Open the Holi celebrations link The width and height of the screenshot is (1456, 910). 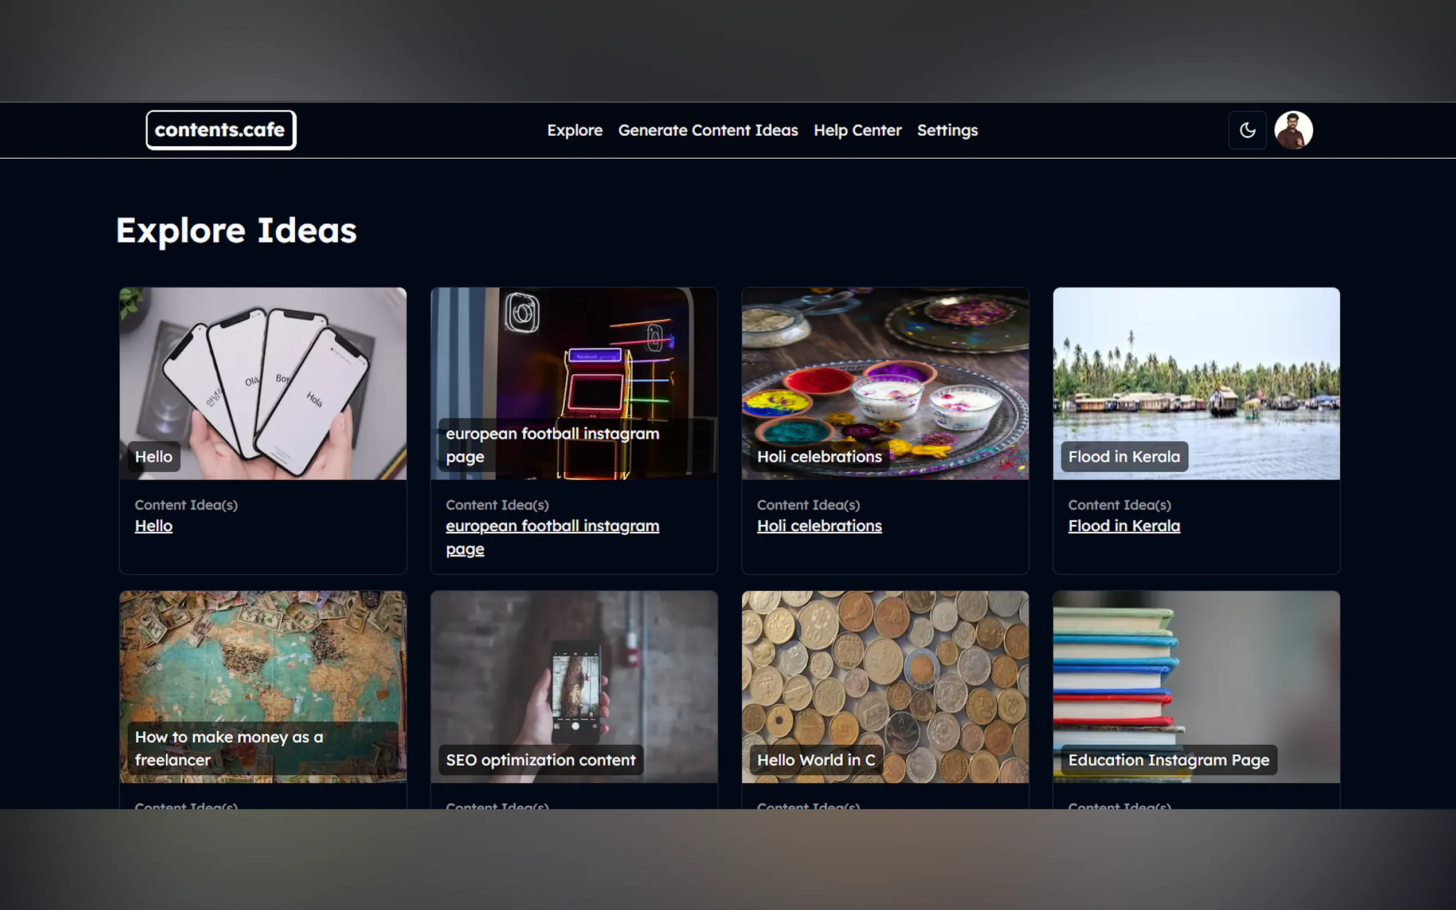(x=819, y=526)
